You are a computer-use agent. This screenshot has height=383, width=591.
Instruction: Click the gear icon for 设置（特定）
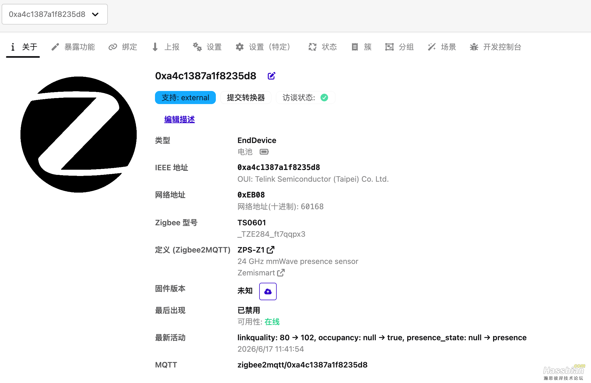click(x=240, y=47)
